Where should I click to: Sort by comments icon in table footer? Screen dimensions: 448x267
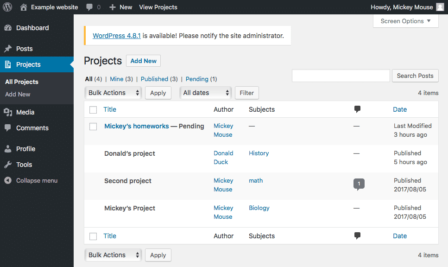[x=357, y=236]
